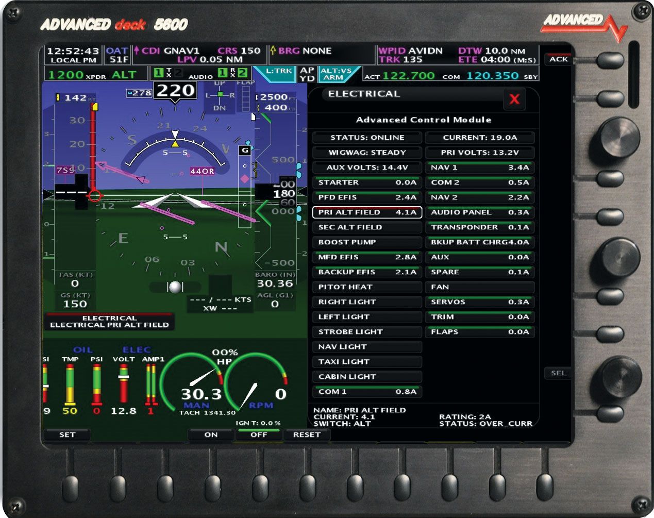Switch the PRI ALT FIELD circuit ON
654x518 pixels.
click(211, 435)
